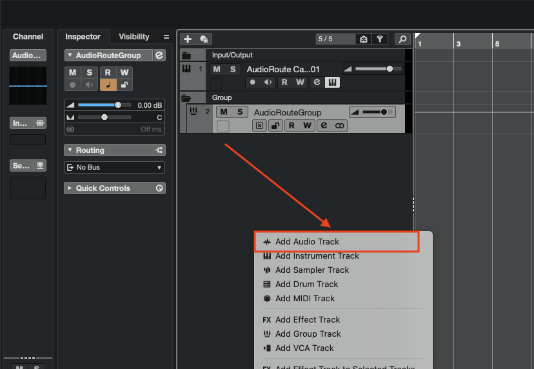Choose Add MIDI Track from the menu
Screen dimensions: 534x369
point(343,299)
